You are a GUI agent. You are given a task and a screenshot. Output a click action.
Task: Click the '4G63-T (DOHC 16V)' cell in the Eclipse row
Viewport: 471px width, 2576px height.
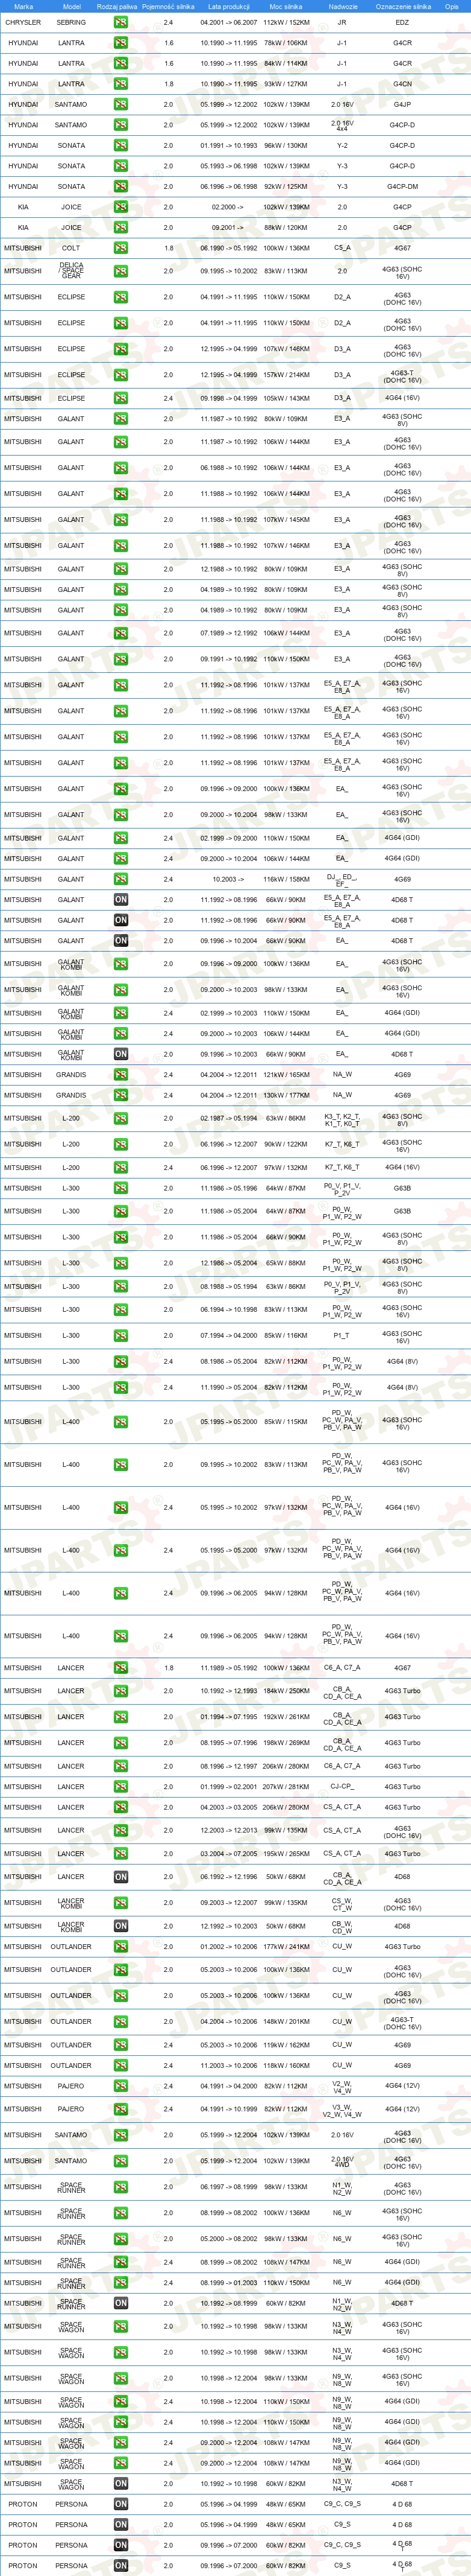[x=402, y=375]
